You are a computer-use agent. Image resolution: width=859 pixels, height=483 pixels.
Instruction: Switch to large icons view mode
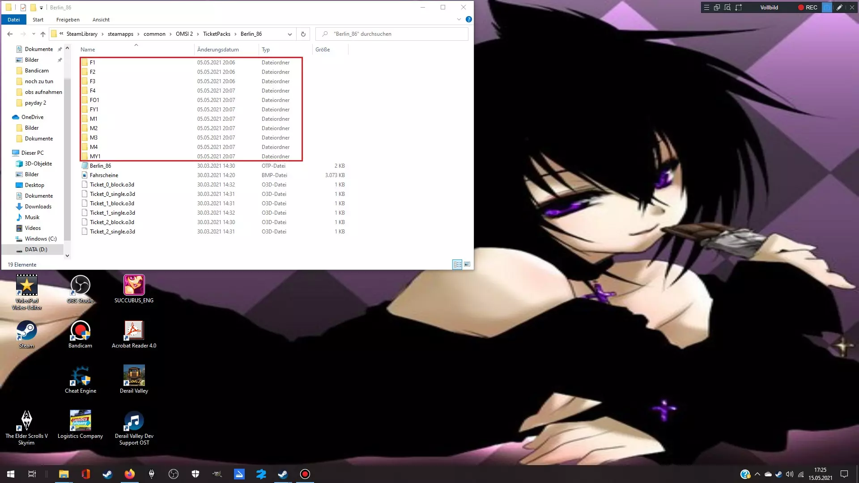click(x=467, y=264)
